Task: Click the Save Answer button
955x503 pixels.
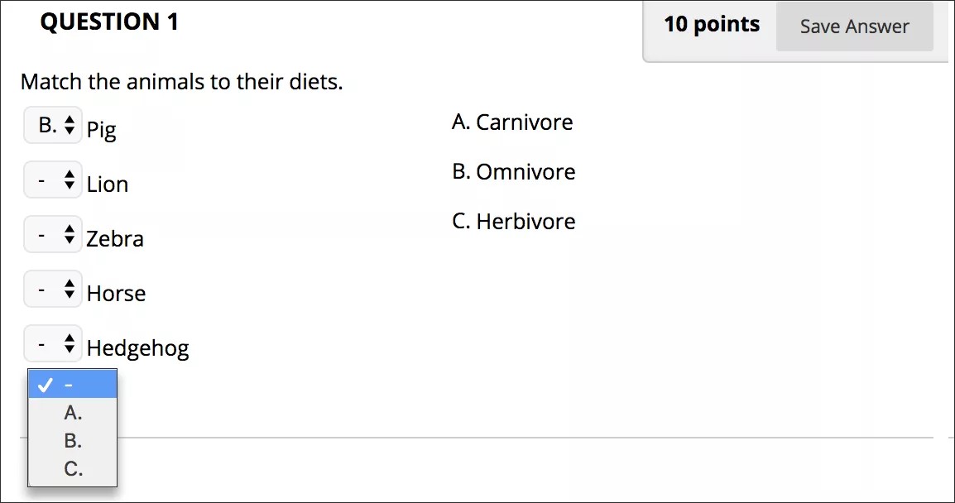Action: coord(854,26)
